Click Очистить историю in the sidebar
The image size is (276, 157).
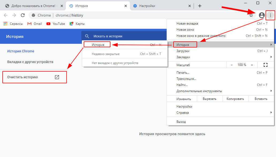(x=23, y=77)
